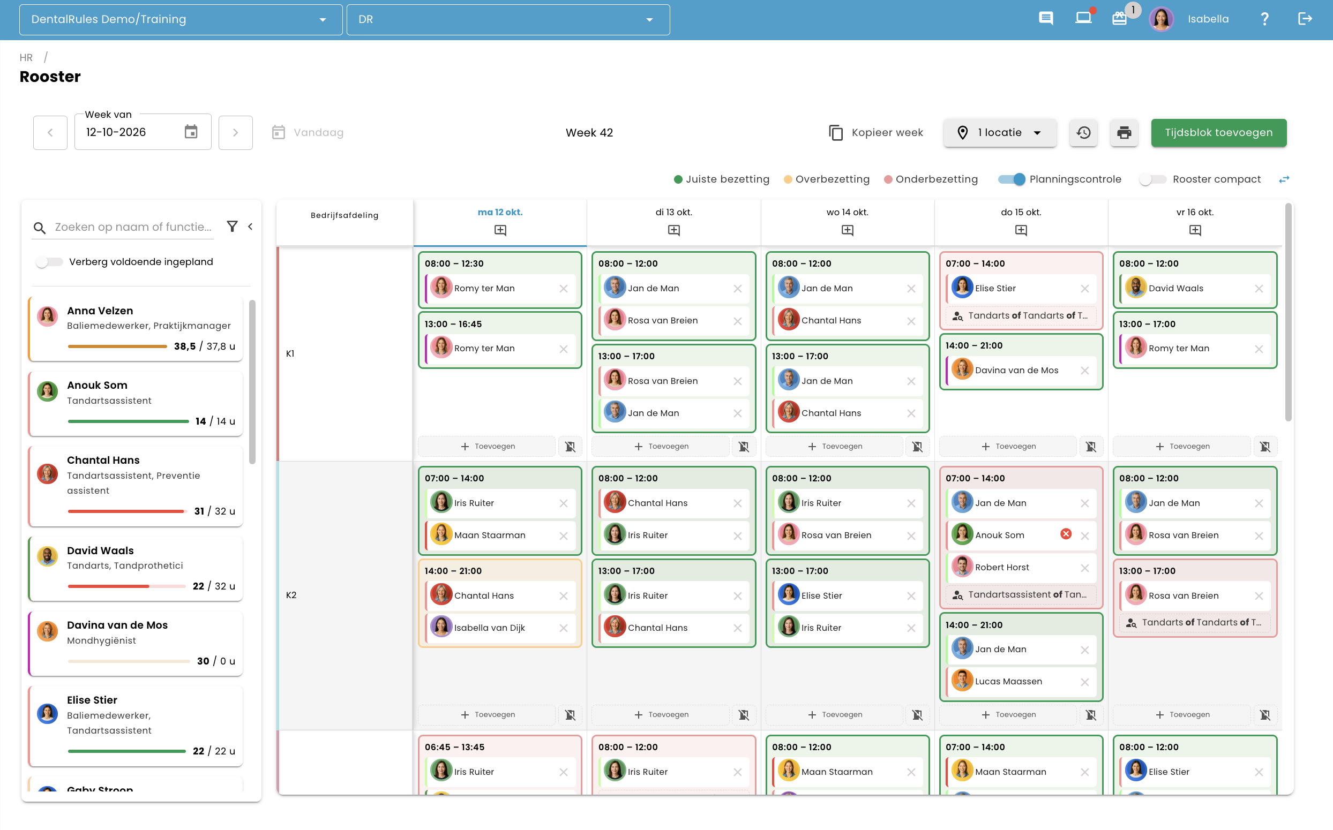The image size is (1333, 830).
Task: Open the monitor notifications icon
Action: [1083, 18]
